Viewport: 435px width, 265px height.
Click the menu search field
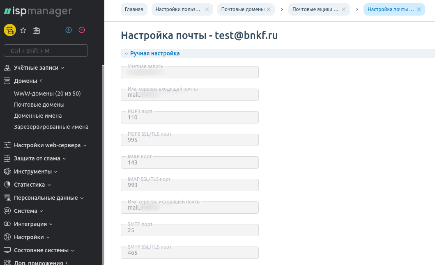(46, 50)
